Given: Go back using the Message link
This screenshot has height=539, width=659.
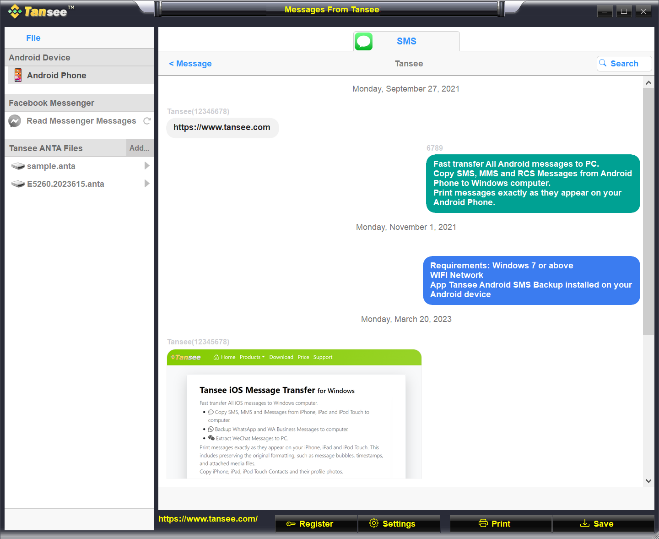Looking at the screenshot, I should (190, 63).
